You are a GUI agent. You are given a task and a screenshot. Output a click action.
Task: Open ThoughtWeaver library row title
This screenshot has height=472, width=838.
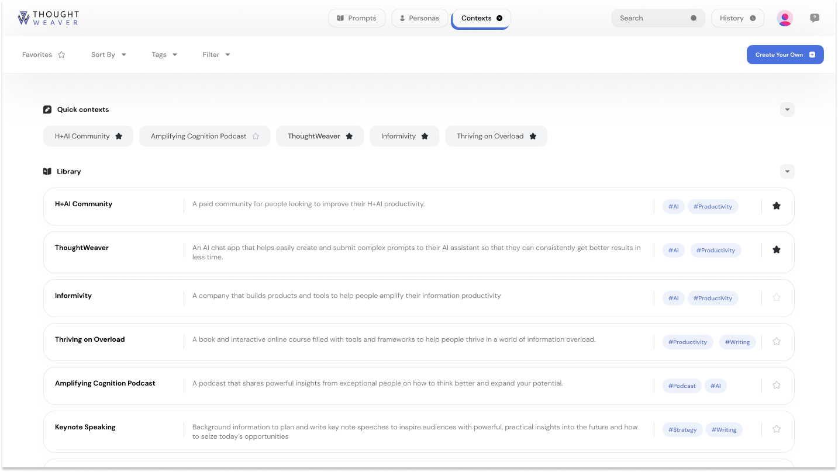click(x=82, y=248)
